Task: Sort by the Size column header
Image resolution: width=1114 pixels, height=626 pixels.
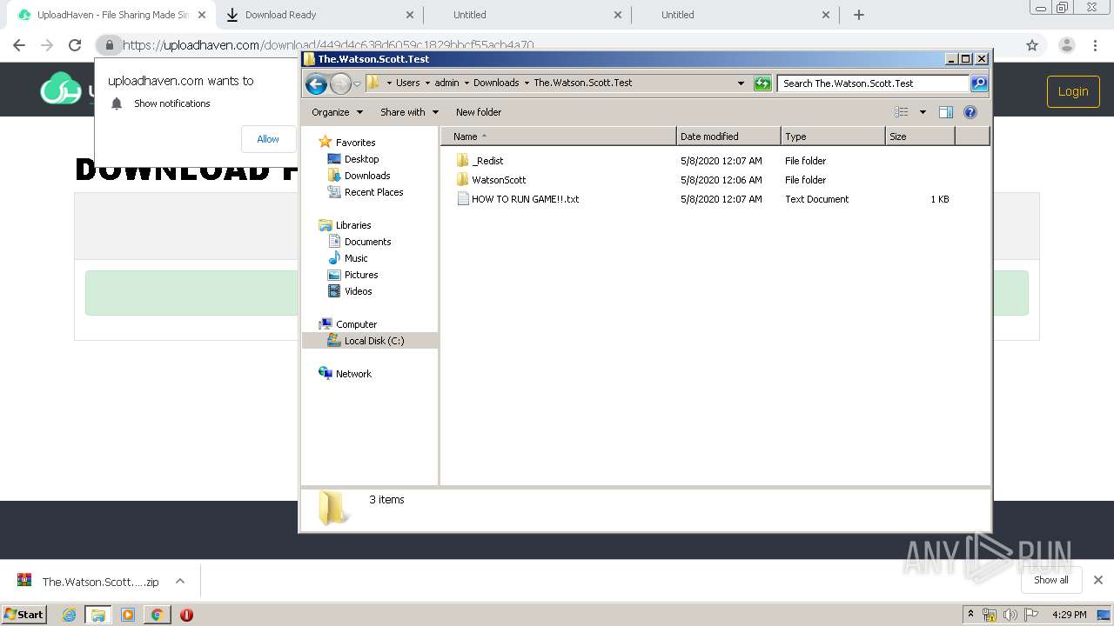Action: click(920, 137)
